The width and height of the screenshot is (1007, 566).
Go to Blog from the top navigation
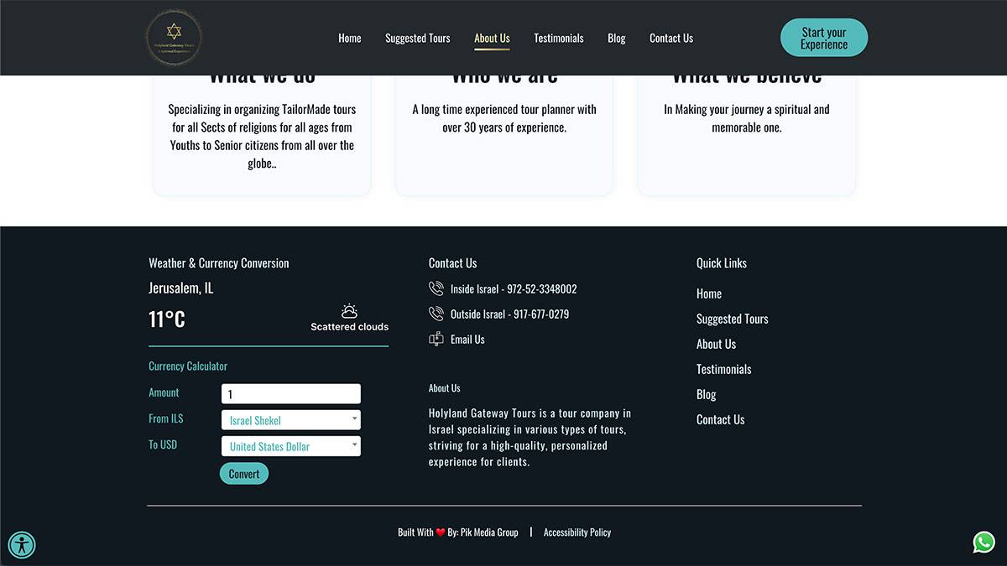pyautogui.click(x=616, y=39)
